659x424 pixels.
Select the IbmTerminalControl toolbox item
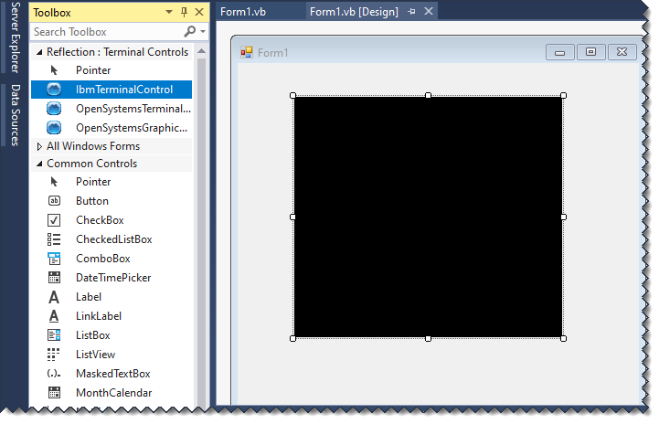pyautogui.click(x=112, y=90)
